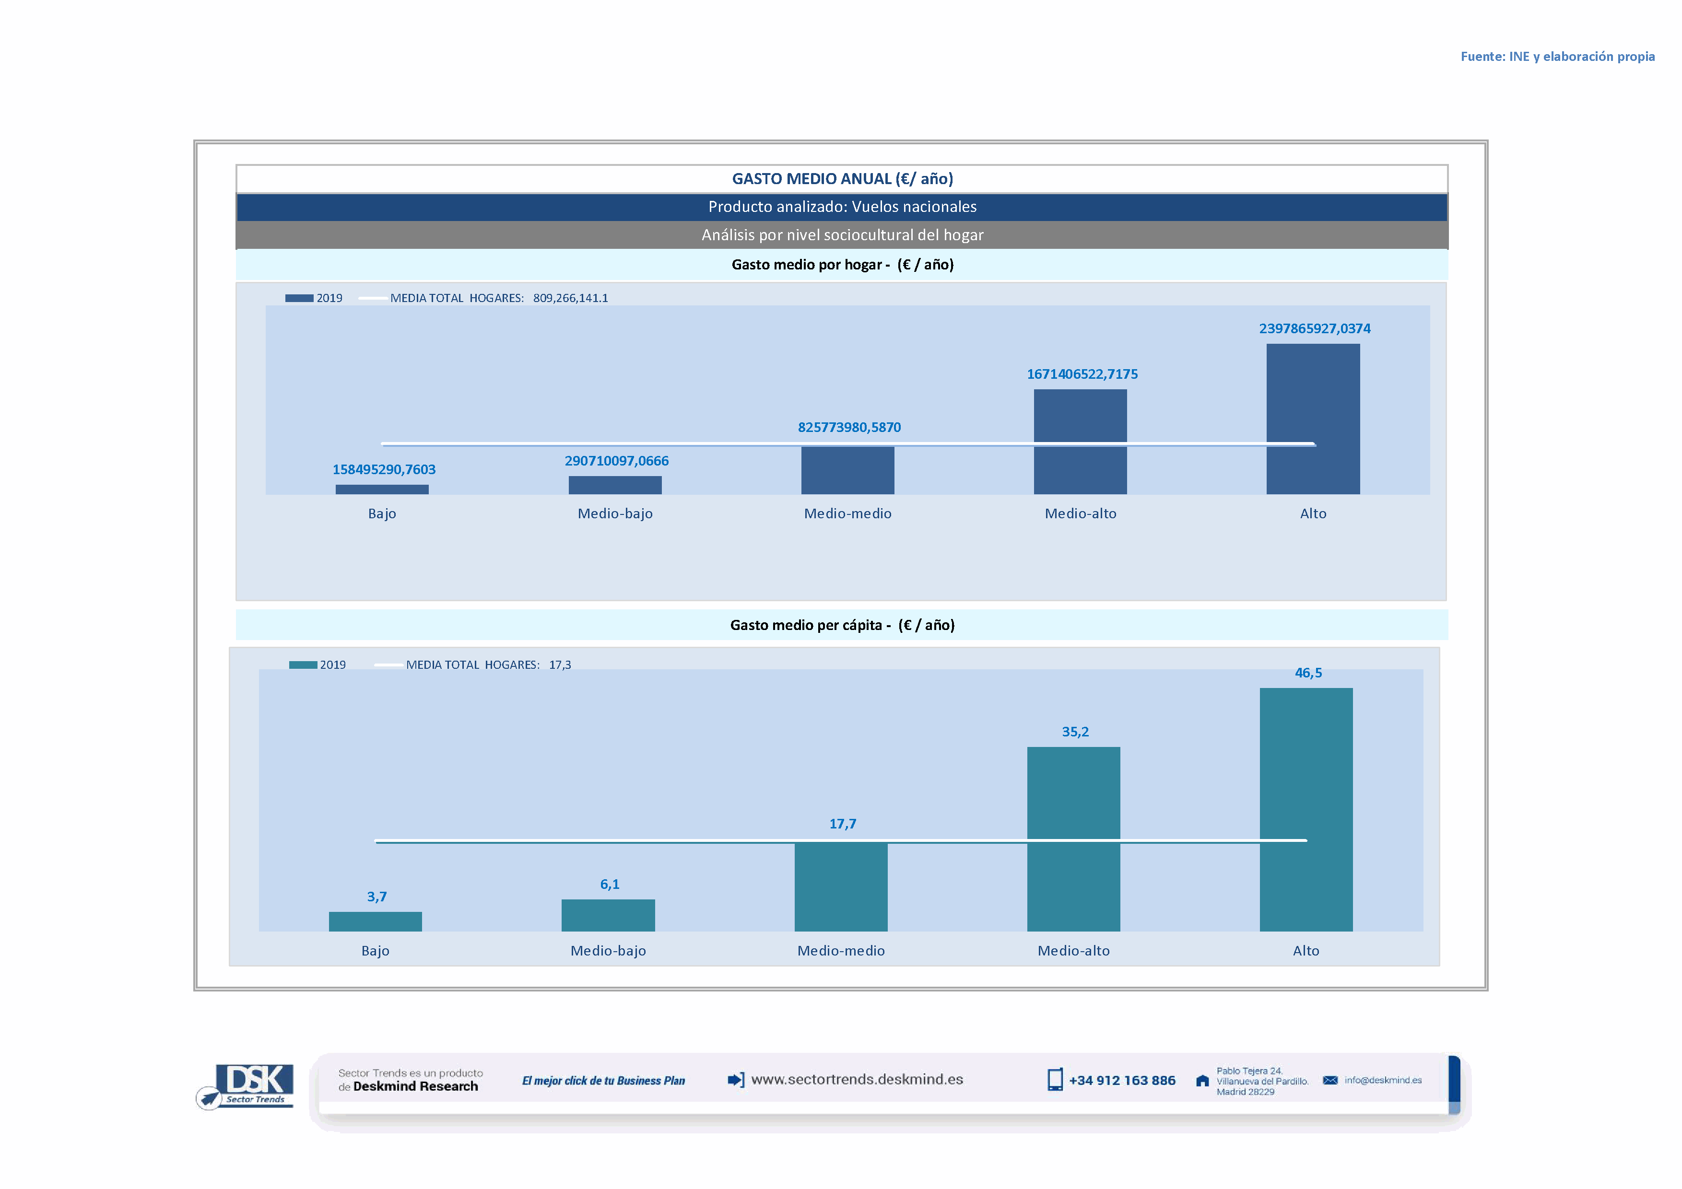
Task: Click the arrow icon beside website URL
Action: 736,1080
